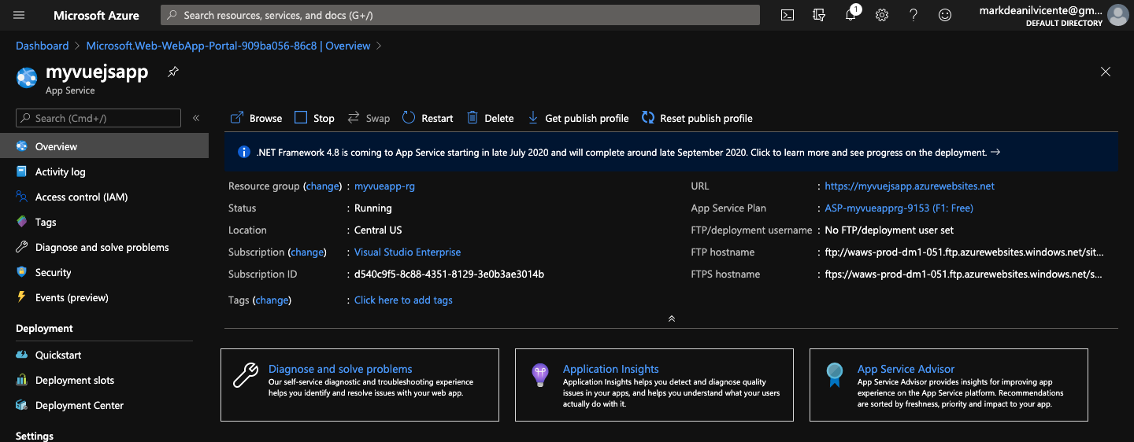The width and height of the screenshot is (1134, 442).
Task: Focus the global search box
Action: click(x=460, y=15)
